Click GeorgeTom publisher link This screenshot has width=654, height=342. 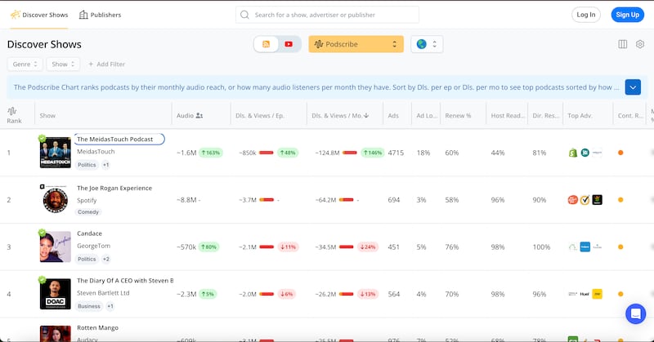93,246
